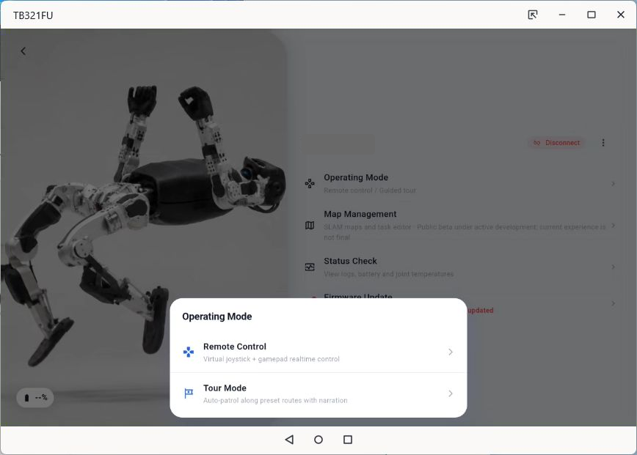The width and height of the screenshot is (637, 455).
Task: Open the three-dot more options menu
Action: click(x=603, y=143)
